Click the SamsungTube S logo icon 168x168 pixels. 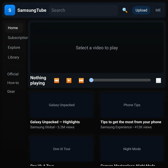[10, 10]
